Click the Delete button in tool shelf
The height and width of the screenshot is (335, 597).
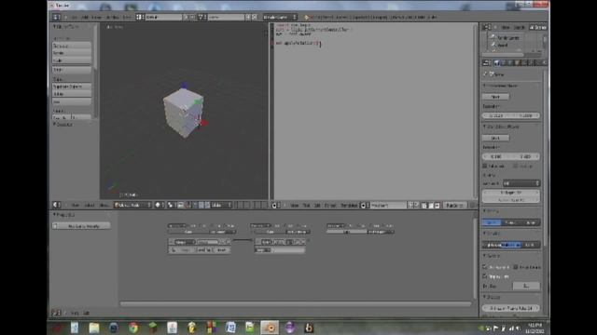[72, 94]
